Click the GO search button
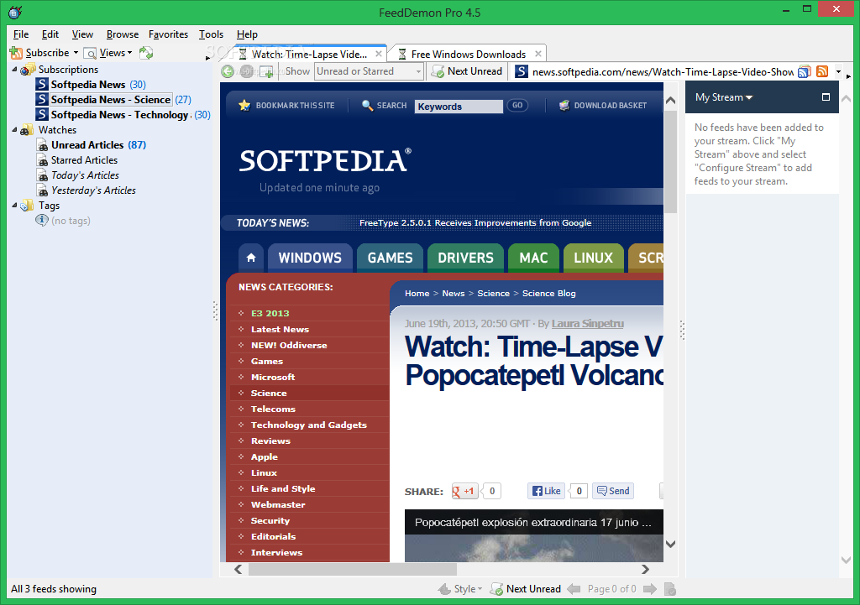 tap(517, 105)
